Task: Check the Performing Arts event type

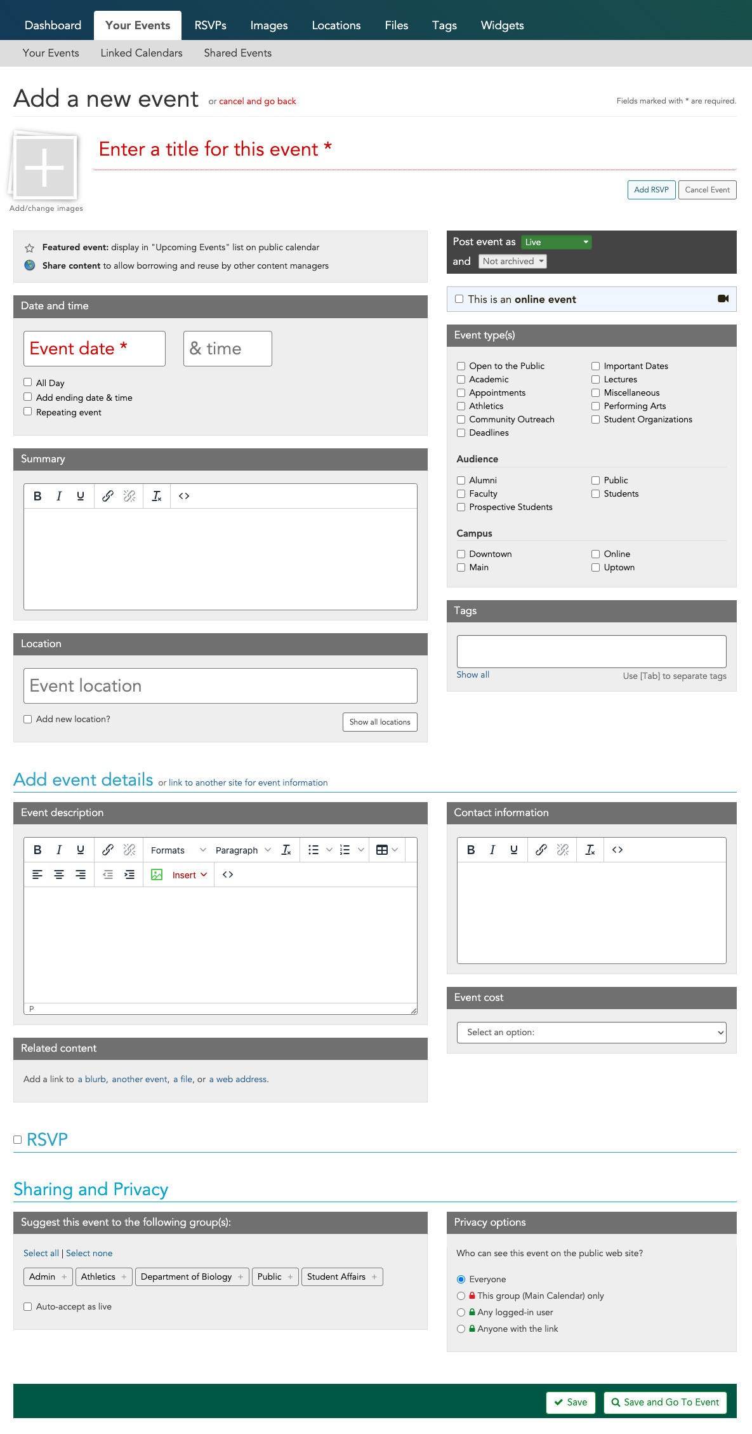Action: point(595,406)
